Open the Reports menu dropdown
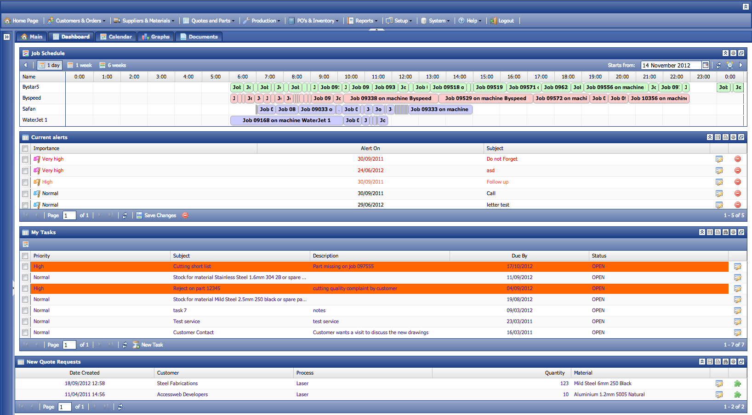 coord(363,21)
